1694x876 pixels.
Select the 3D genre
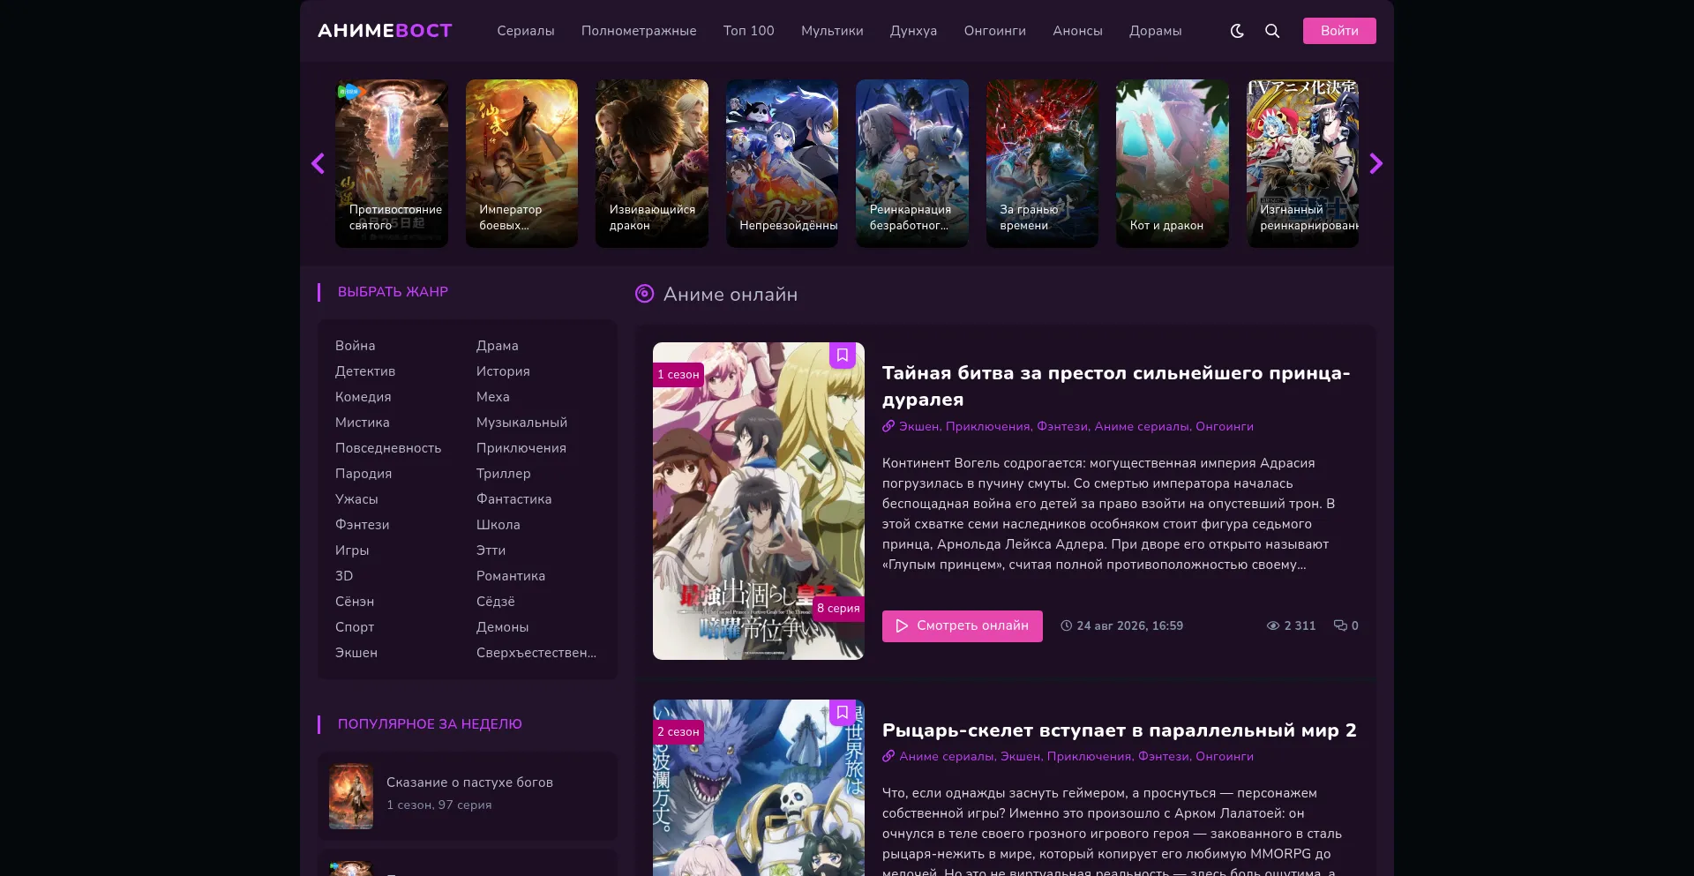[344, 576]
